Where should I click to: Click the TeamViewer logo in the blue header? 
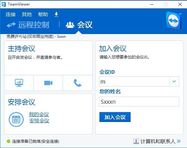174,20
